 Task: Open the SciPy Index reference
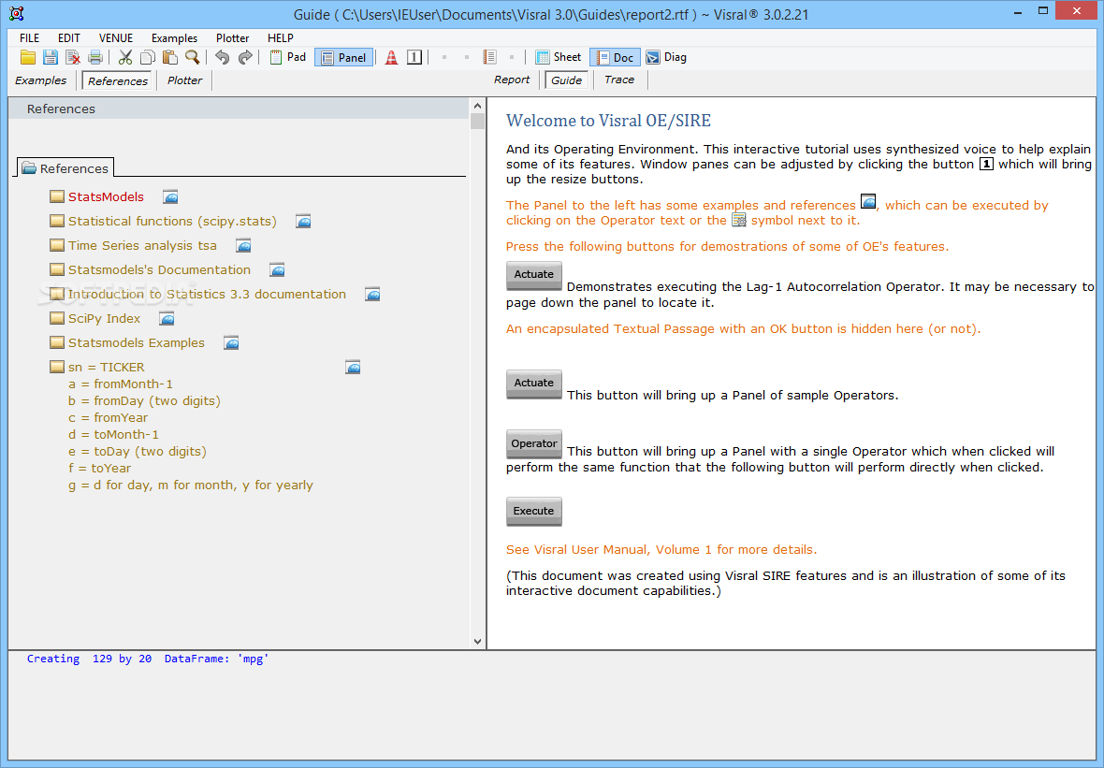(104, 319)
